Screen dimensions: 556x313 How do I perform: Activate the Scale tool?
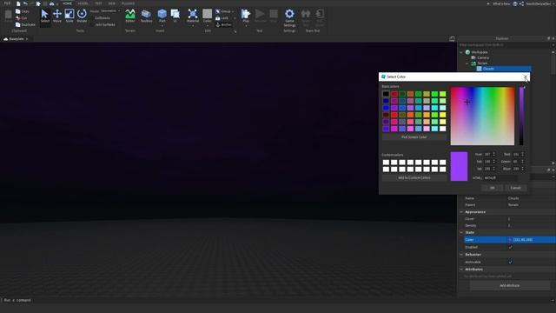coord(69,16)
